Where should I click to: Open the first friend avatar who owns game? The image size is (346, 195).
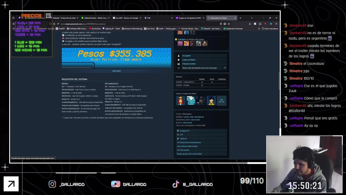[x=180, y=43]
